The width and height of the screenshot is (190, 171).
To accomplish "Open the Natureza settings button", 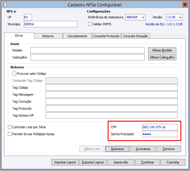I will [117, 149].
